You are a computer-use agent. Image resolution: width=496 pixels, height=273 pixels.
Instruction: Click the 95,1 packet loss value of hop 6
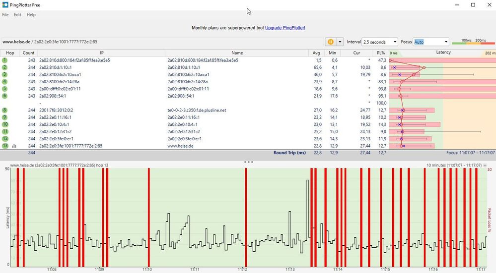(382, 96)
